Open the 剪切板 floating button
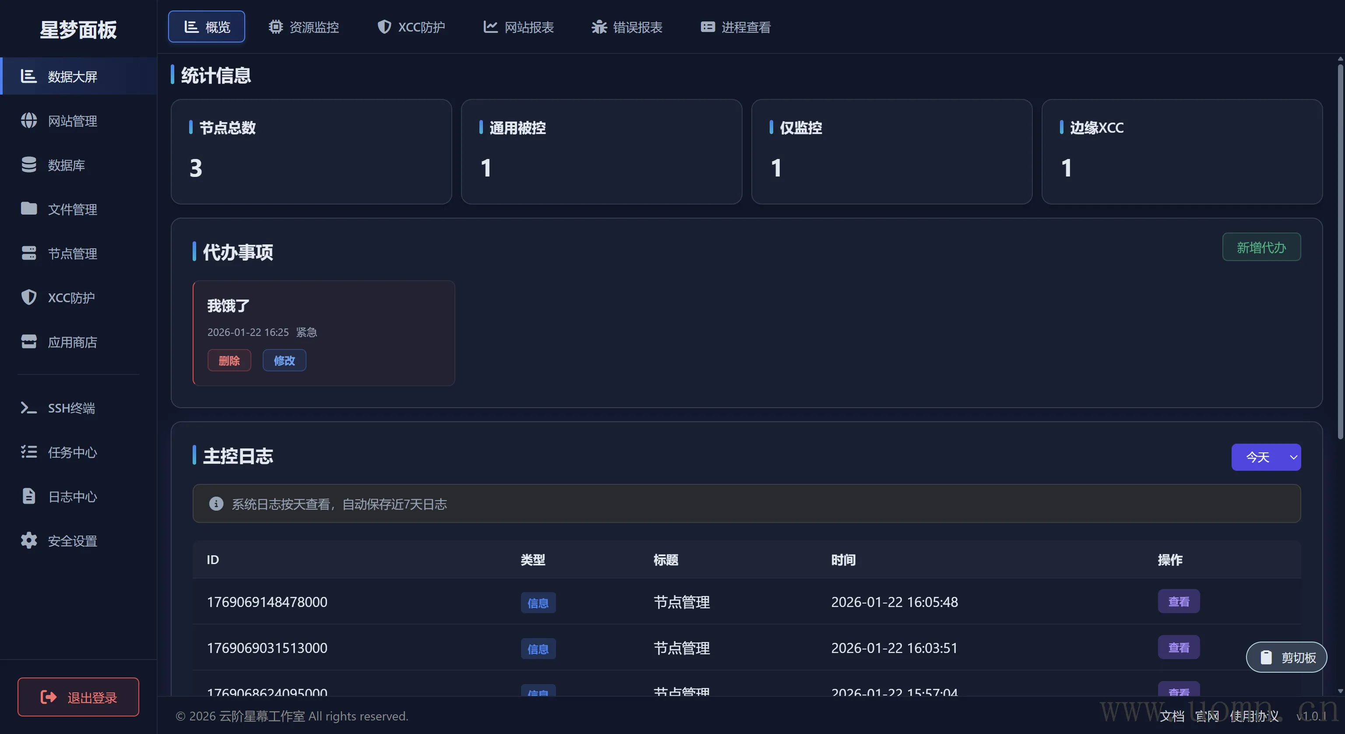Screen dimensions: 1345x734 click(1286, 657)
